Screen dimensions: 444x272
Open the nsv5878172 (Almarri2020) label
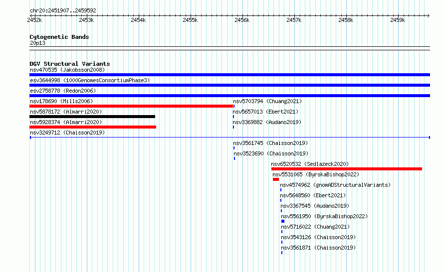pyautogui.click(x=66, y=112)
